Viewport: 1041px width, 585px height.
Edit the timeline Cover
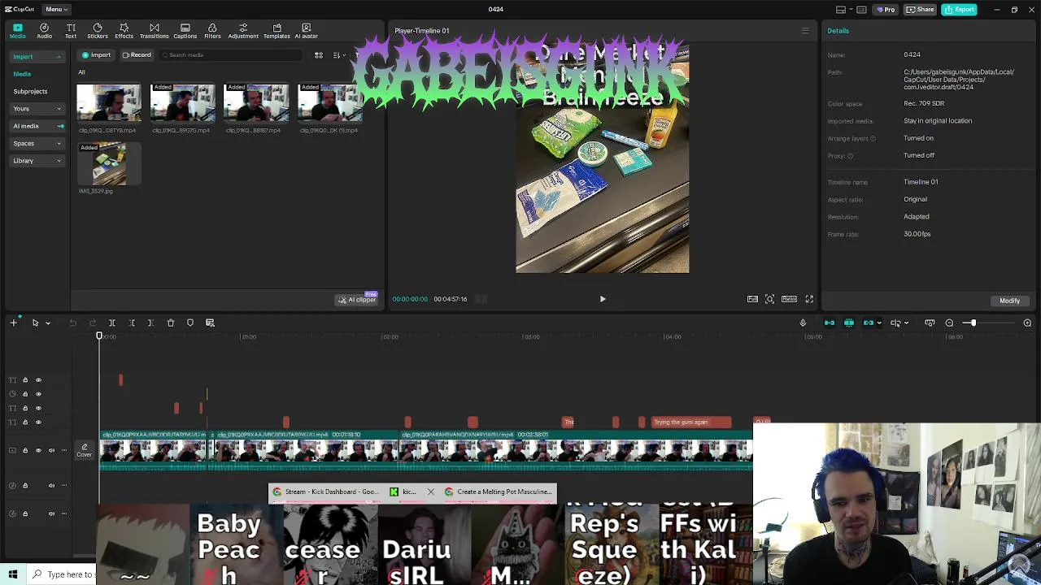click(84, 450)
